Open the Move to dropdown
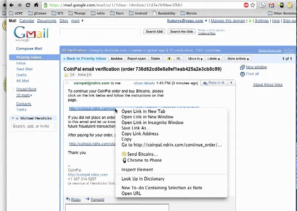 (x=195, y=59)
